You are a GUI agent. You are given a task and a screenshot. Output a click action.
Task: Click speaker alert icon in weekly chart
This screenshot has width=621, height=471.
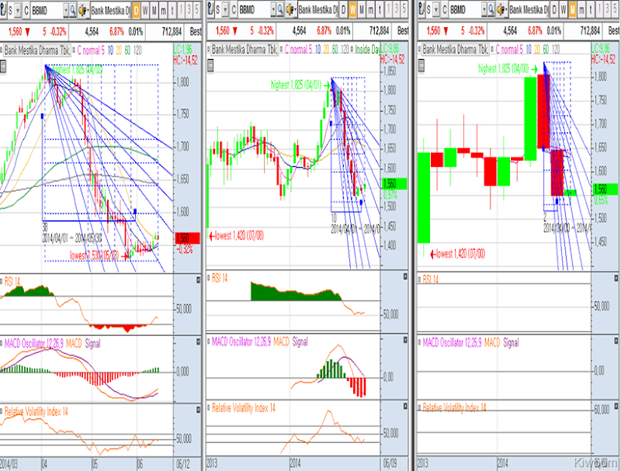click(290, 10)
